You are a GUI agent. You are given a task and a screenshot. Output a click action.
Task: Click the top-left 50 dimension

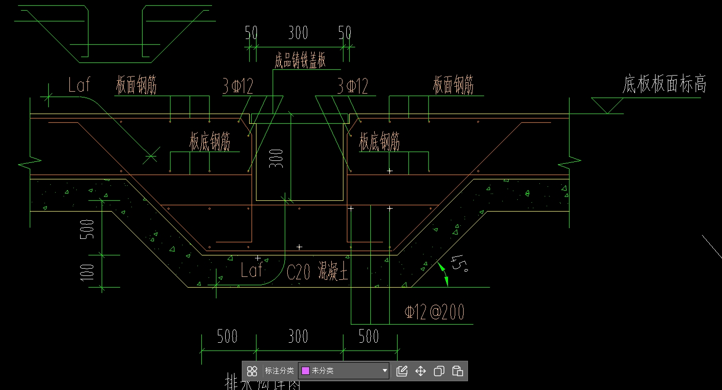click(x=251, y=33)
